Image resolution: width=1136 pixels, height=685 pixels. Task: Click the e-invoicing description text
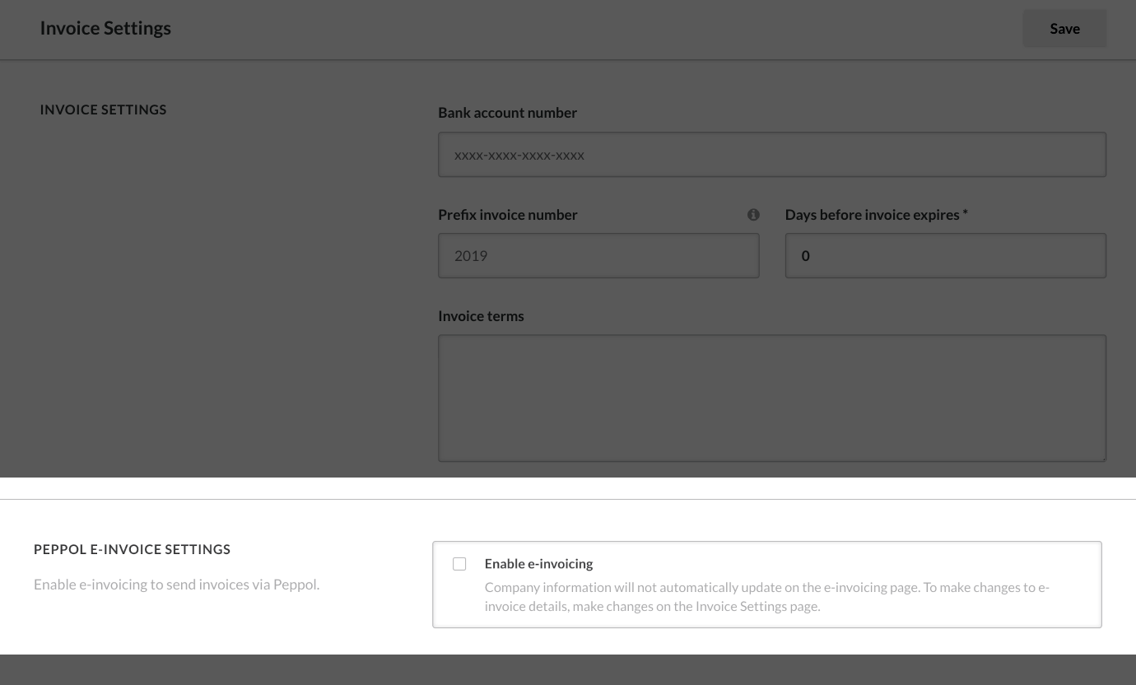[767, 596]
